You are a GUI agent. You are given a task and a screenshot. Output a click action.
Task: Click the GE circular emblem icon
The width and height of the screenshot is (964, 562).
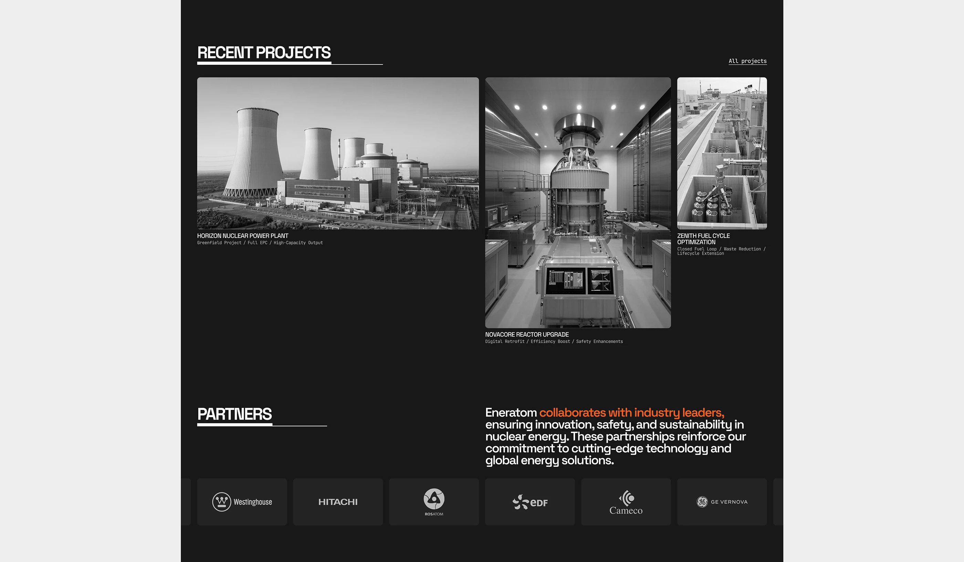702,501
